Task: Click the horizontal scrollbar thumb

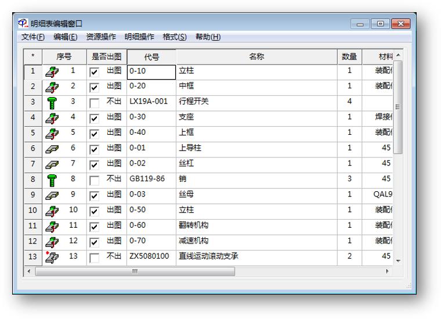Action: (135, 271)
